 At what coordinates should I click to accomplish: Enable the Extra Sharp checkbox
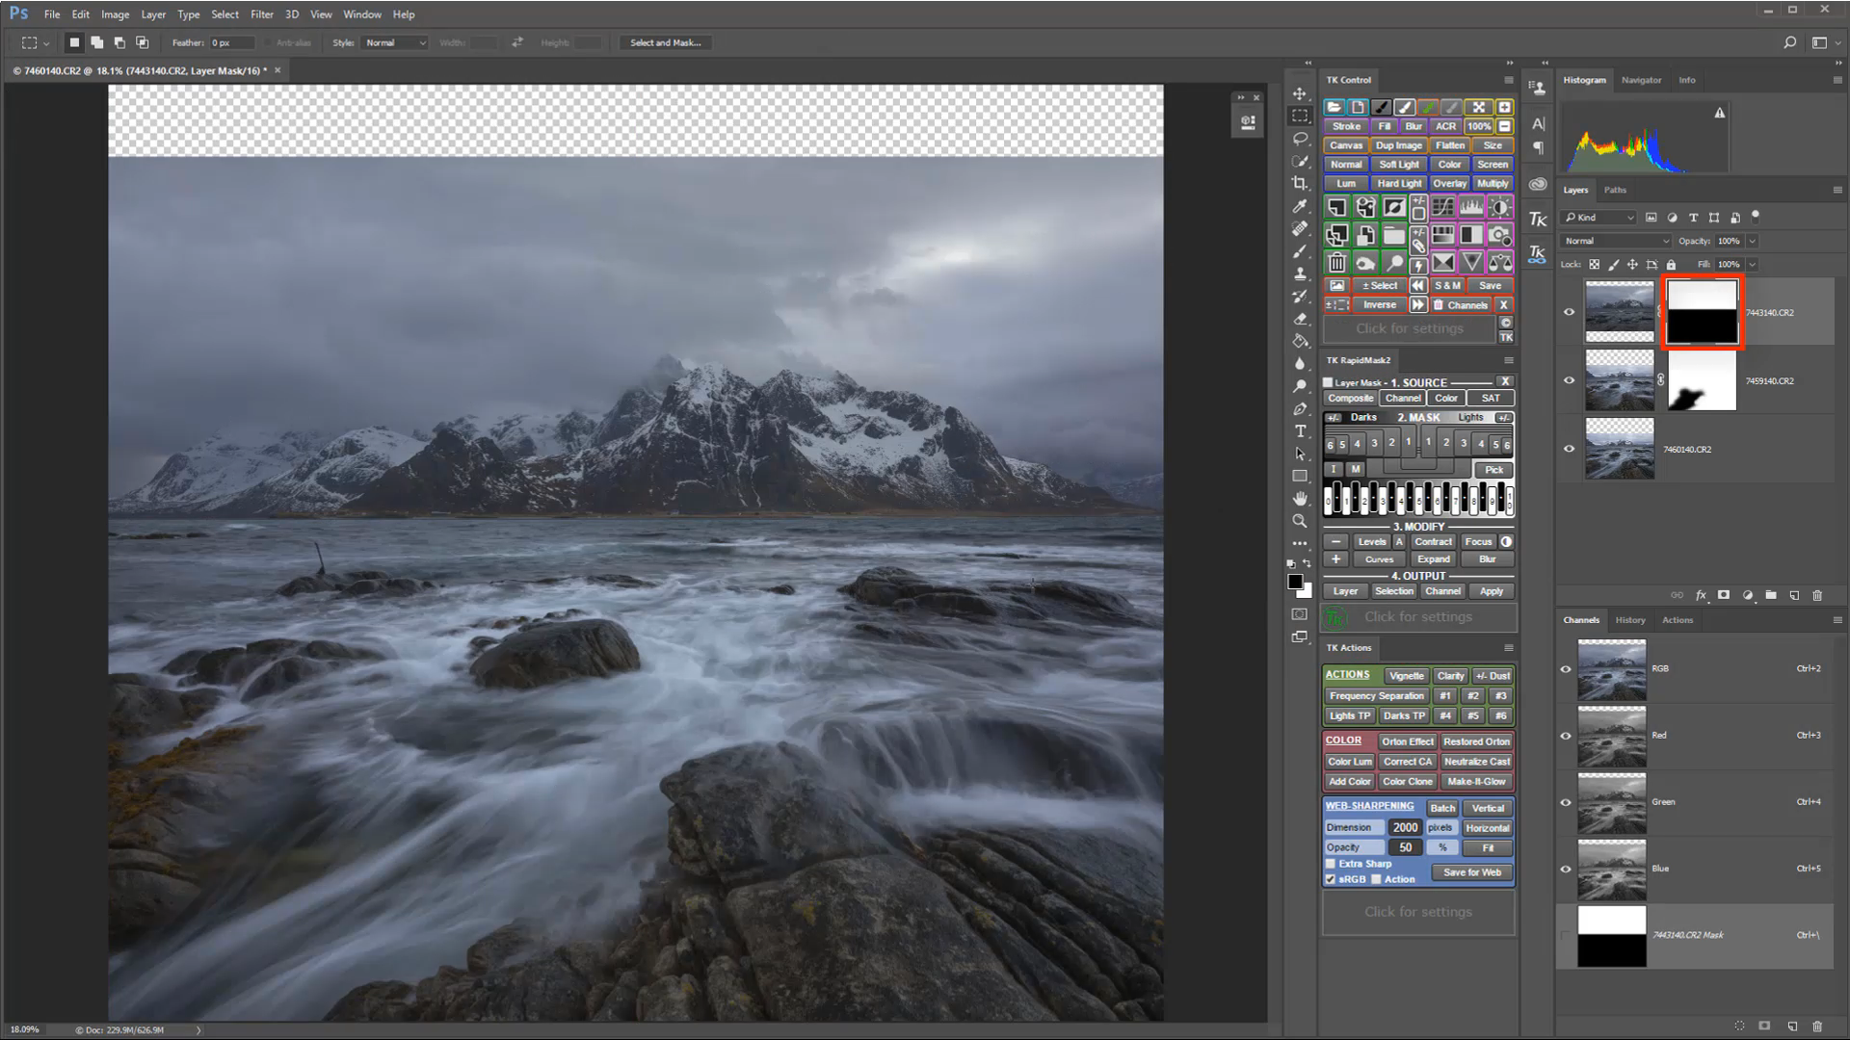point(1331,864)
